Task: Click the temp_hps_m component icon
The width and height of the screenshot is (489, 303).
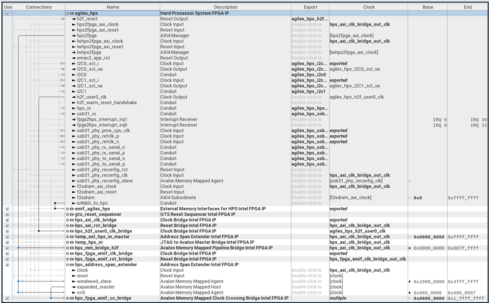Action: (72, 242)
